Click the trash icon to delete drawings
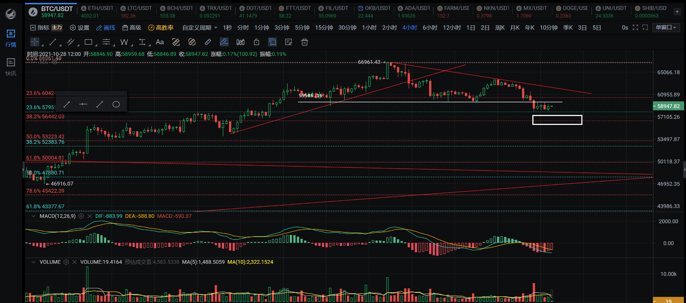Image resolution: width=686 pixels, height=303 pixels. coord(304,42)
